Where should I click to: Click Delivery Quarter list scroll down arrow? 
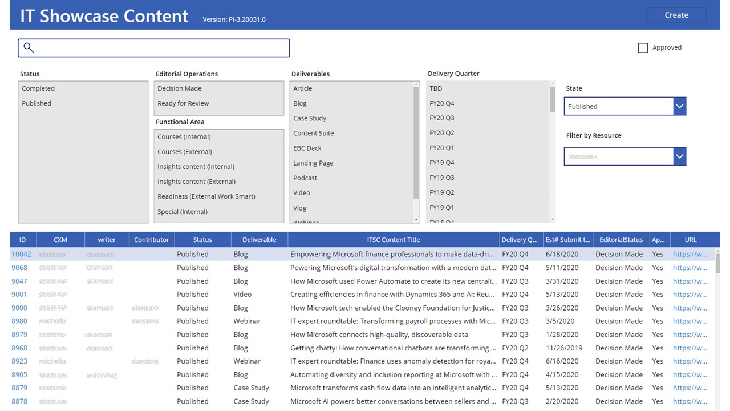[552, 219]
